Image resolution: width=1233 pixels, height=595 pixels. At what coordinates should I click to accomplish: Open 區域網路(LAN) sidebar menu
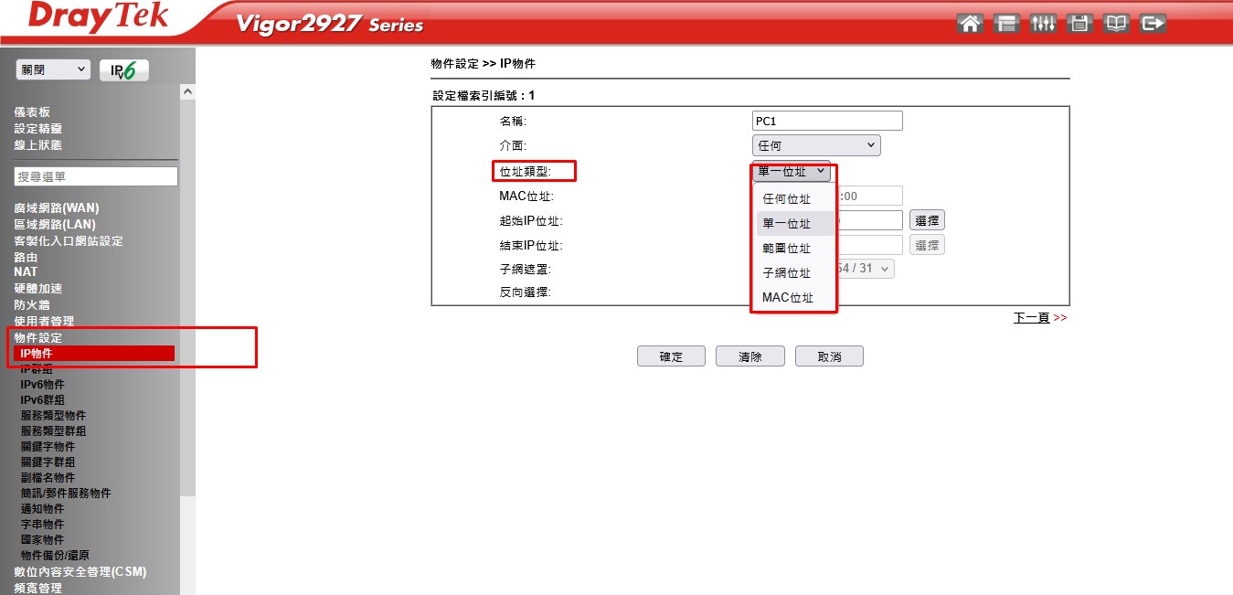pyautogui.click(x=55, y=224)
